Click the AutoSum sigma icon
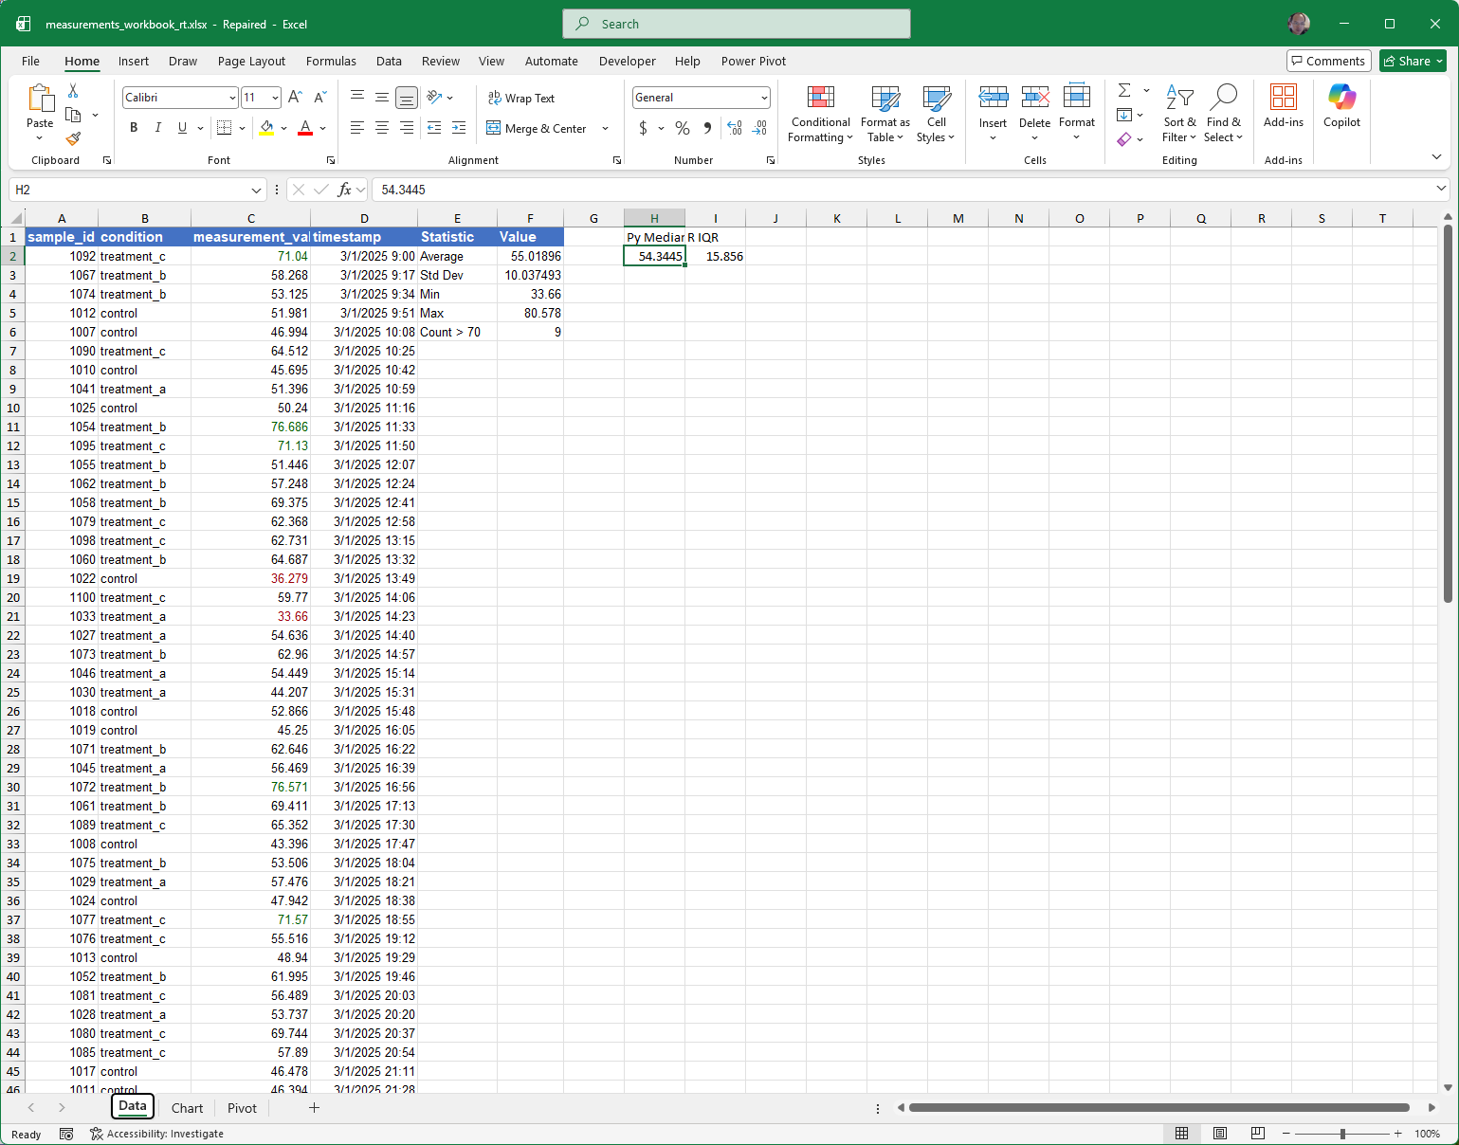Image resolution: width=1459 pixels, height=1145 pixels. click(1124, 90)
